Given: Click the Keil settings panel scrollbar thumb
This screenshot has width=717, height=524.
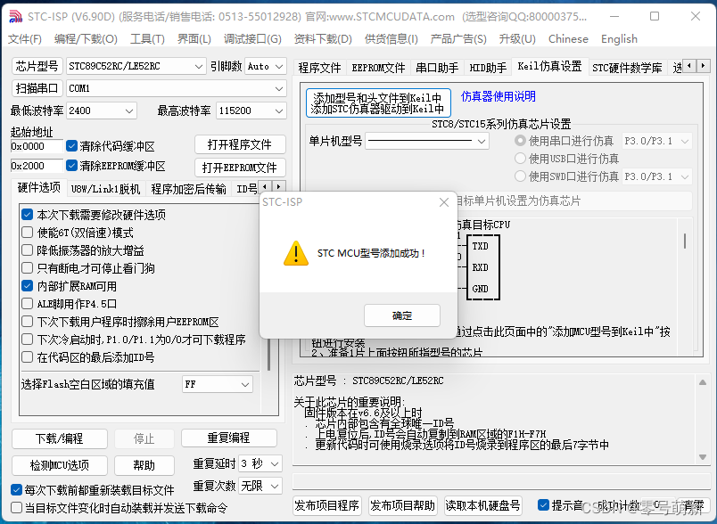Looking at the screenshot, I should tap(685, 241).
